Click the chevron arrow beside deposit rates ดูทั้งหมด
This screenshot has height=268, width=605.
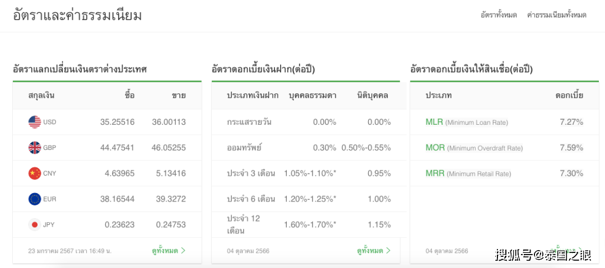pos(388,251)
